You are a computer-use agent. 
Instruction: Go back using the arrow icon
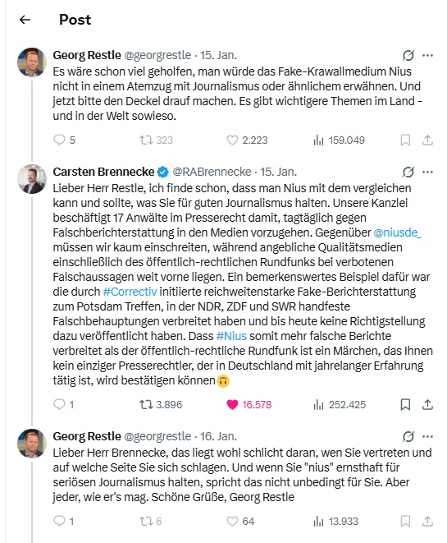point(25,20)
